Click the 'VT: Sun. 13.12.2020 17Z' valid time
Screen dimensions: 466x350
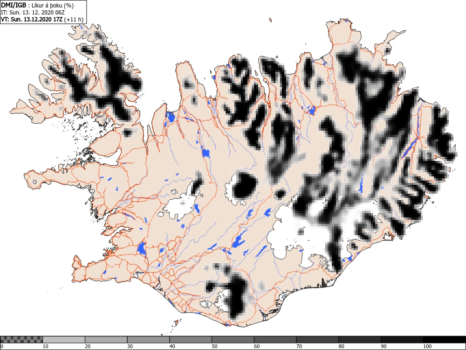click(x=32, y=20)
